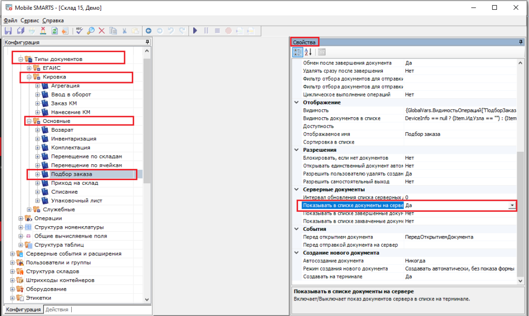Screen dimensions: 529x316
Task: Click the Видимость property value field
Action: pos(460,110)
